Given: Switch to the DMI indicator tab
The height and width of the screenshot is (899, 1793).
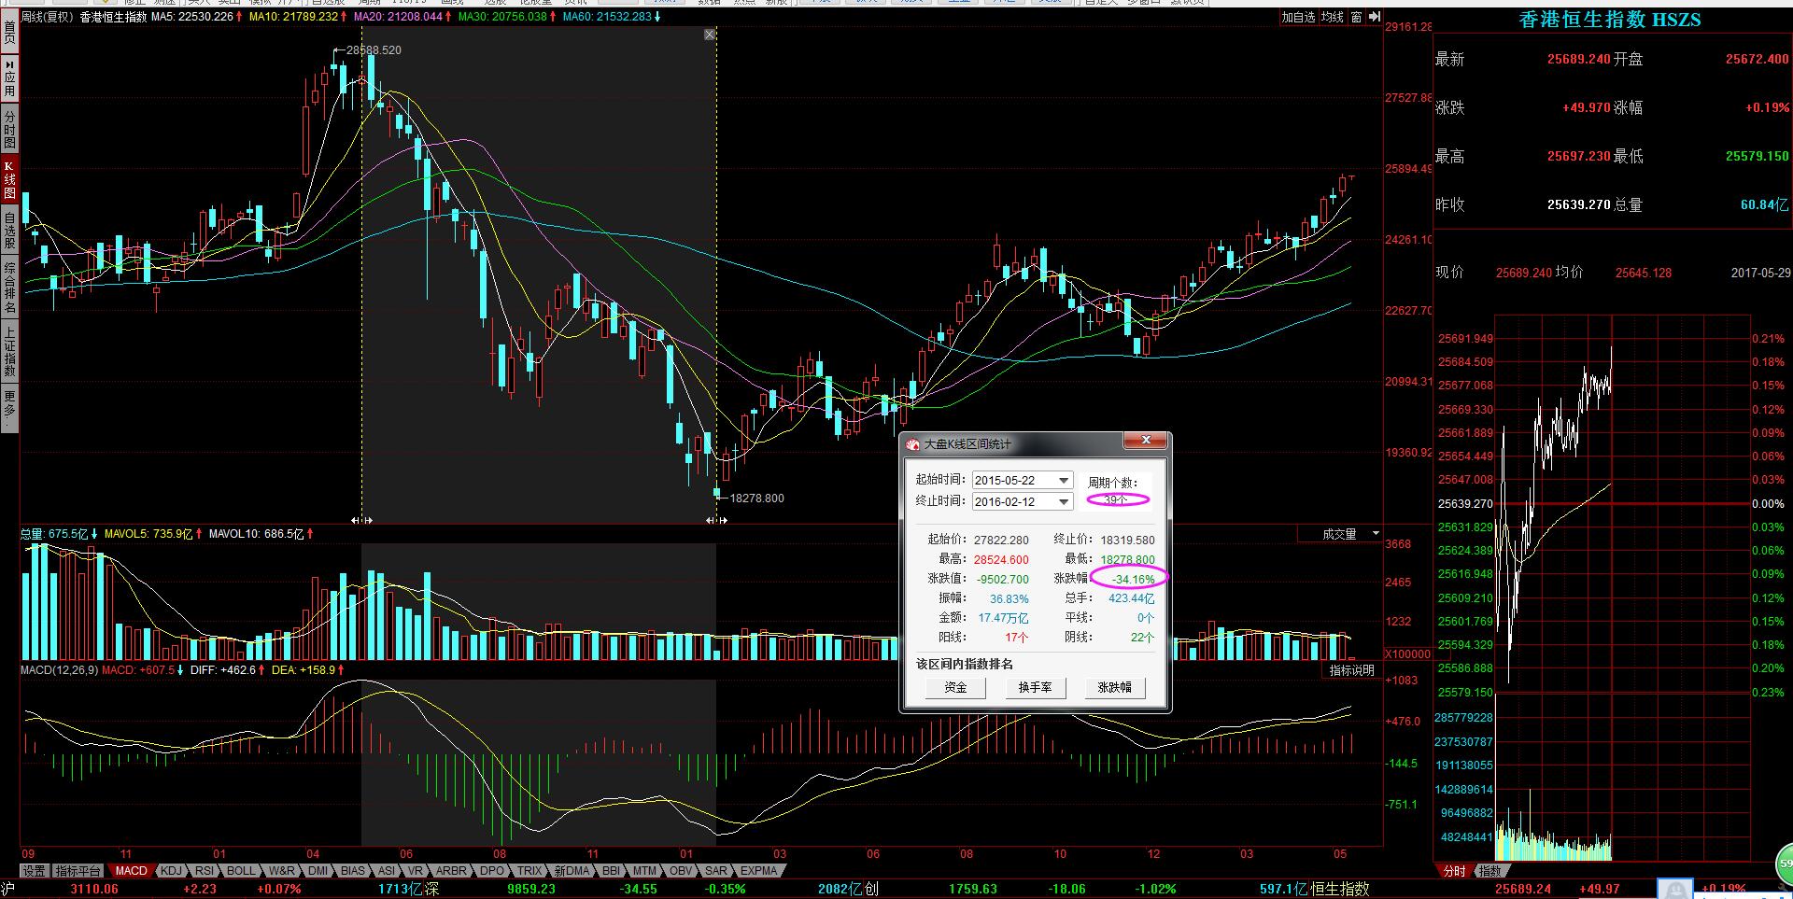Looking at the screenshot, I should tap(318, 871).
